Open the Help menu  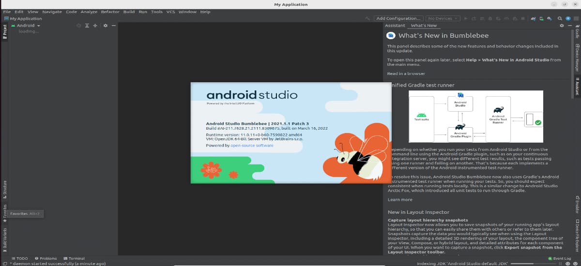[205, 12]
